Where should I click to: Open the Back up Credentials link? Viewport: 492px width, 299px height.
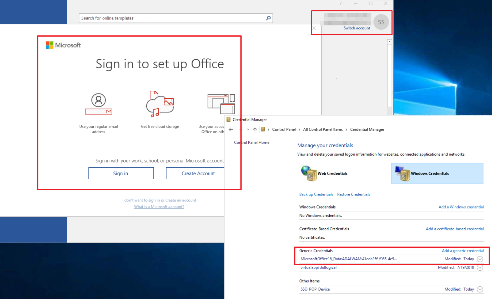316,194
